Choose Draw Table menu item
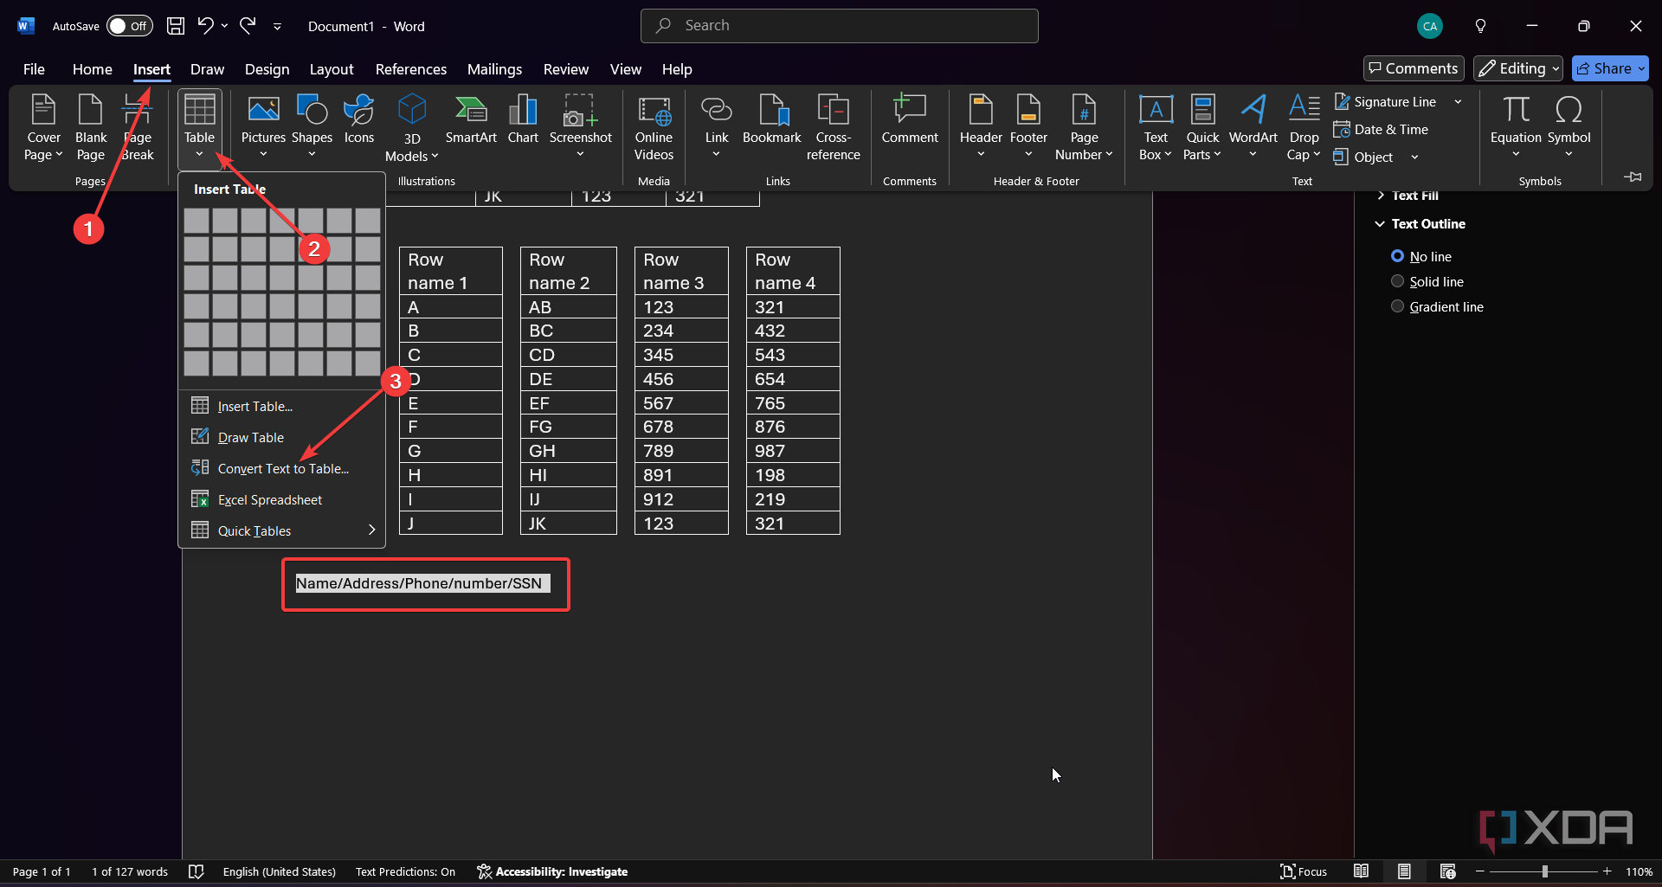 pyautogui.click(x=282, y=437)
